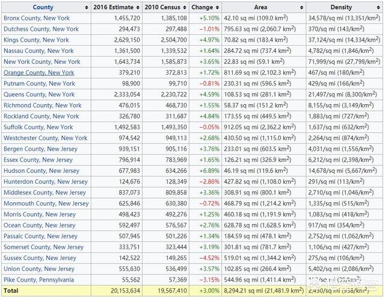Sort by 2016 Estimate column arrow
Screen dimensions: 385x298
pos(137,8)
